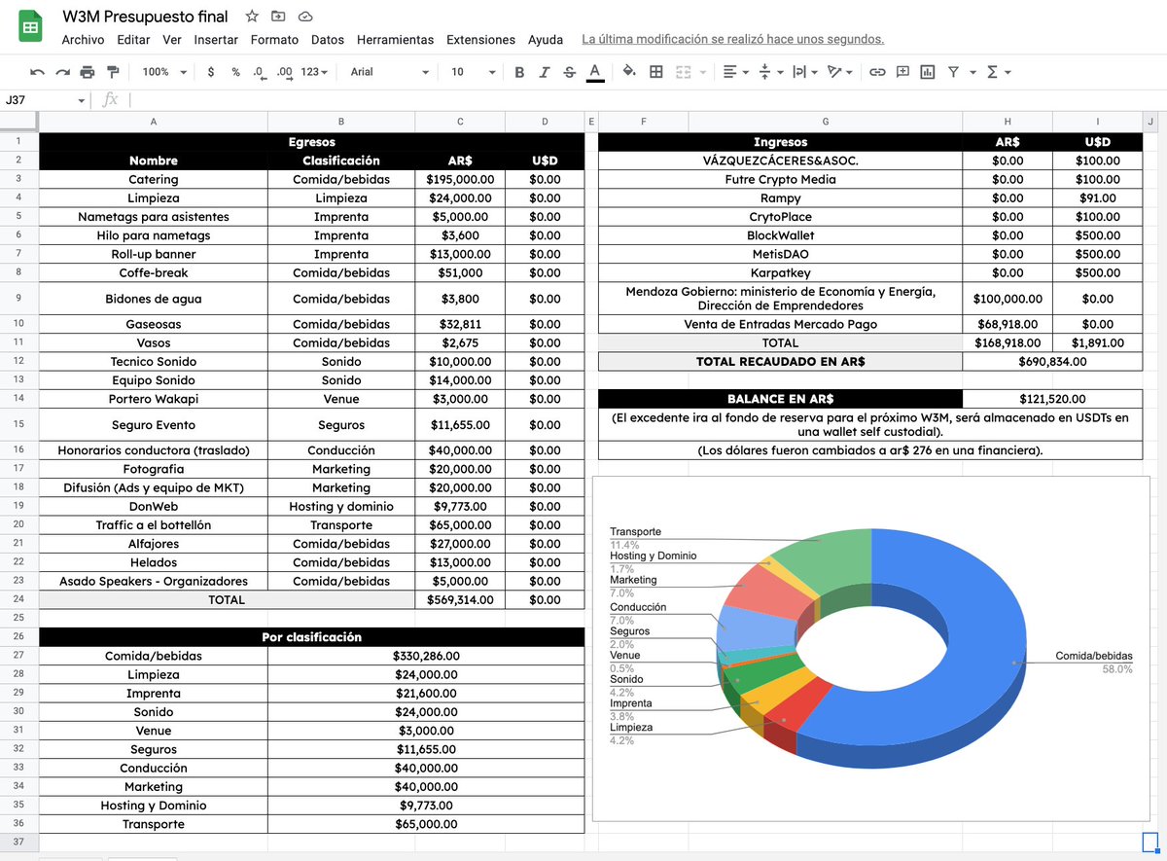Image resolution: width=1167 pixels, height=861 pixels.
Task: Format as percent
Action: pyautogui.click(x=235, y=72)
